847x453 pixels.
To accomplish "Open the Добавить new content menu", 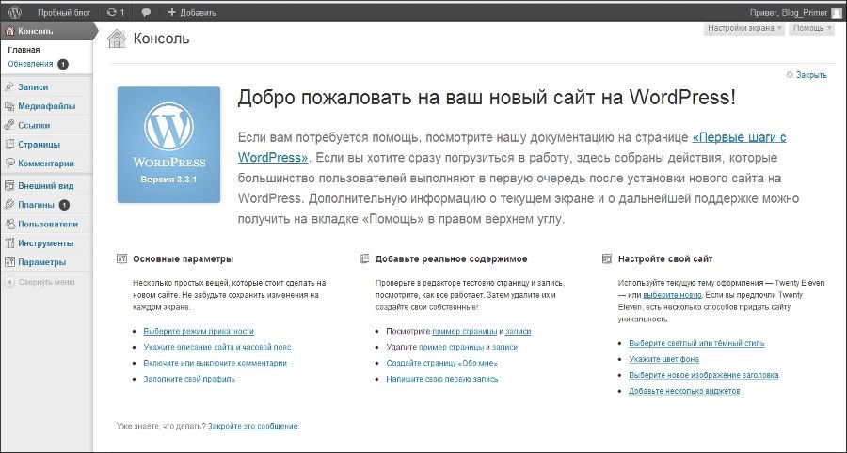I will pos(192,12).
